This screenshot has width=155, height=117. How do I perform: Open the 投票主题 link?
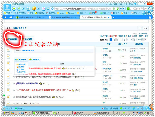tap(122, 36)
